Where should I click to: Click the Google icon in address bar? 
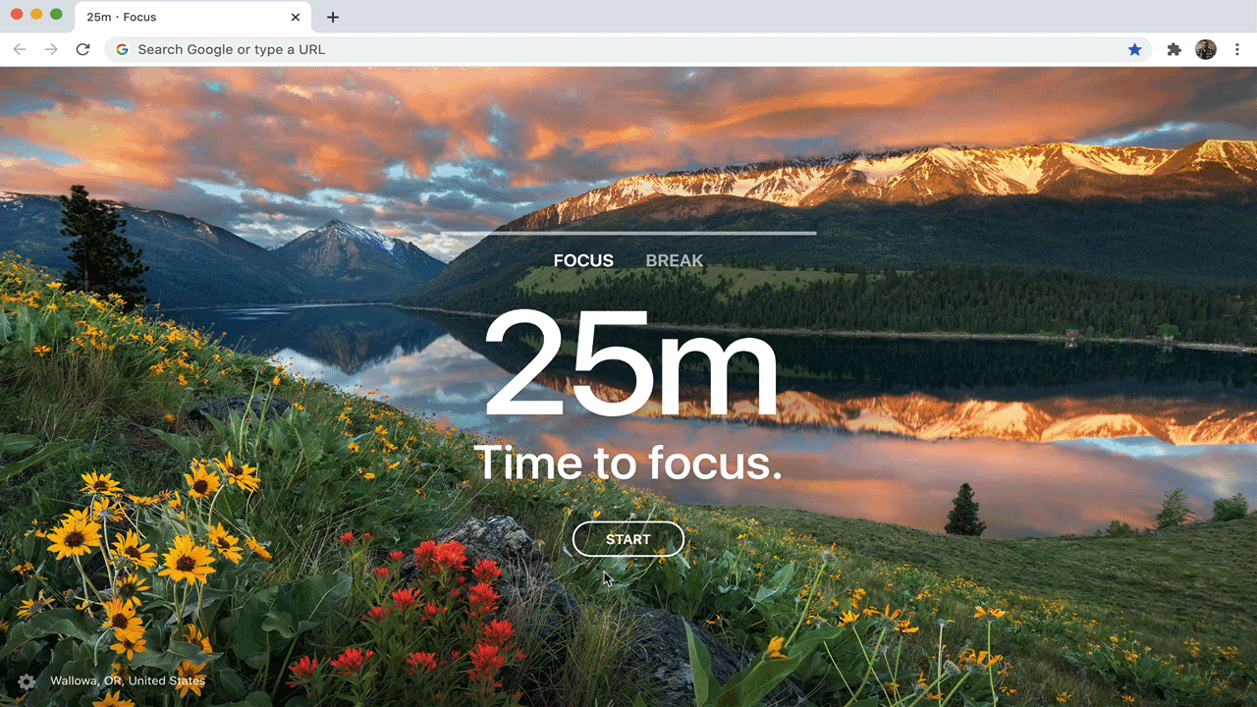coord(122,49)
